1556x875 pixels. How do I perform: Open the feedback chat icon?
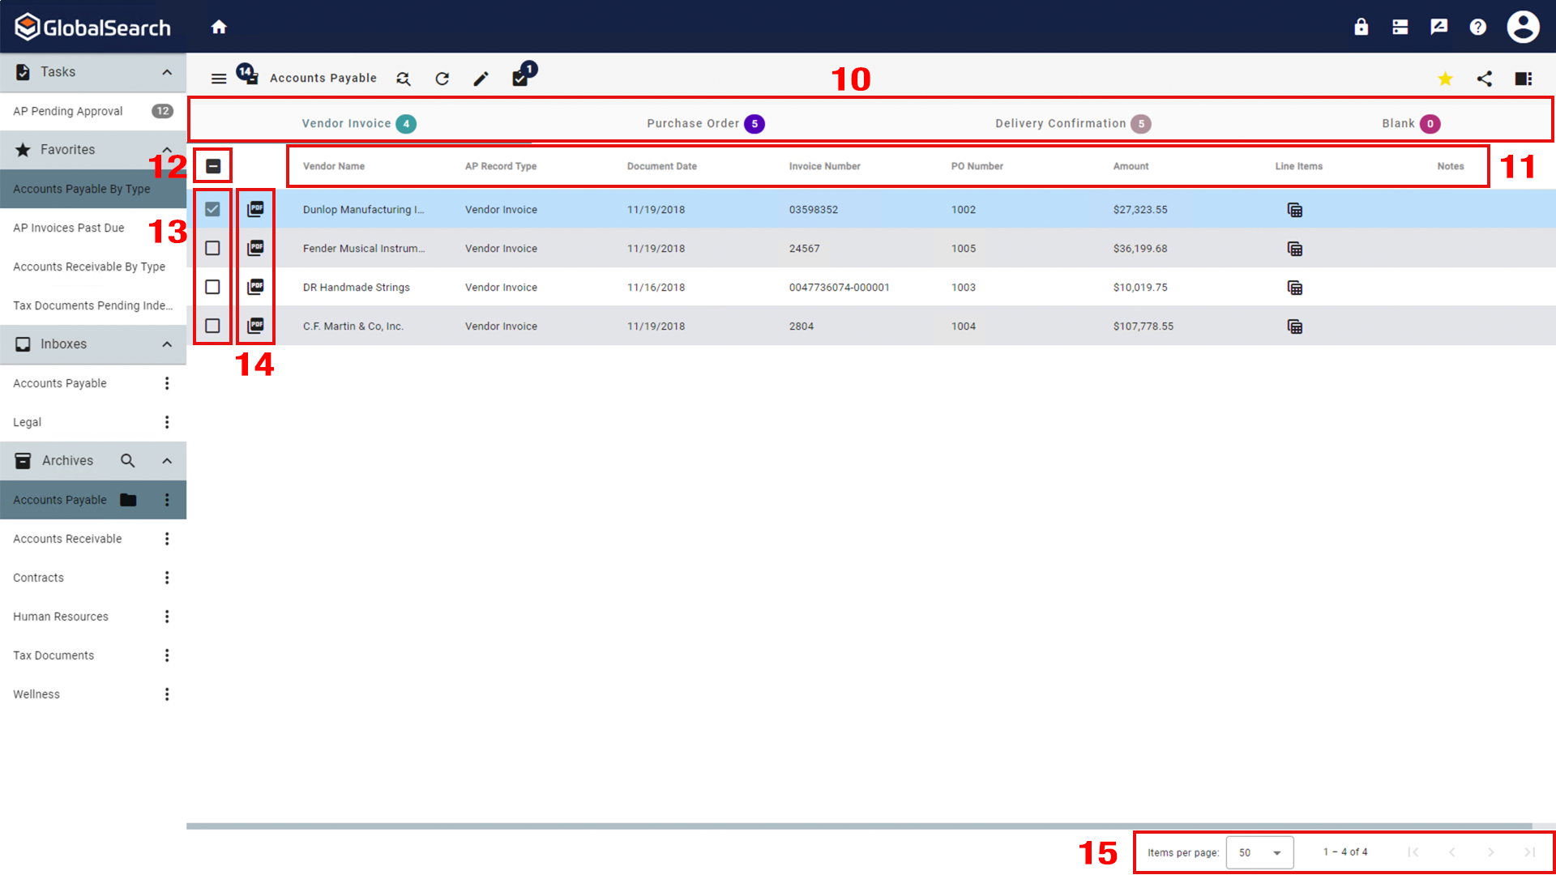(1438, 26)
